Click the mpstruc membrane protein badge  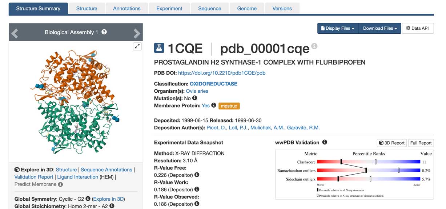(x=229, y=106)
